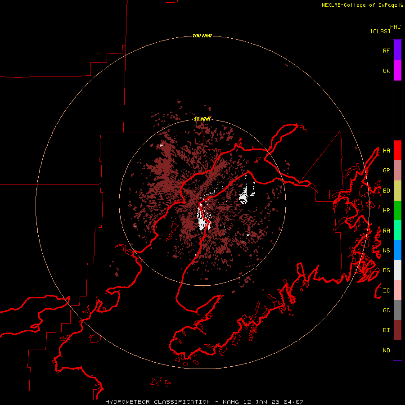Click the "IC" legend label
Viewport: 405px width, 405px height.
[x=386, y=291]
